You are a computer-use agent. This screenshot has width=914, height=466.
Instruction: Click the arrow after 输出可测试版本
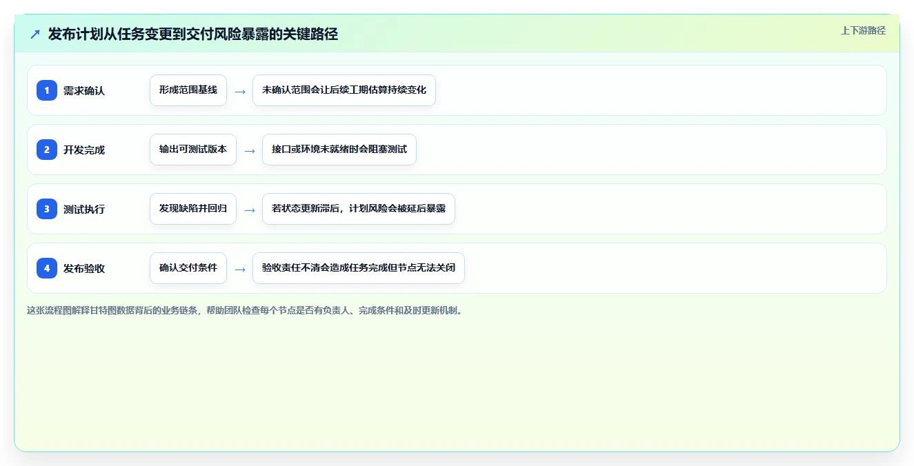tap(250, 150)
